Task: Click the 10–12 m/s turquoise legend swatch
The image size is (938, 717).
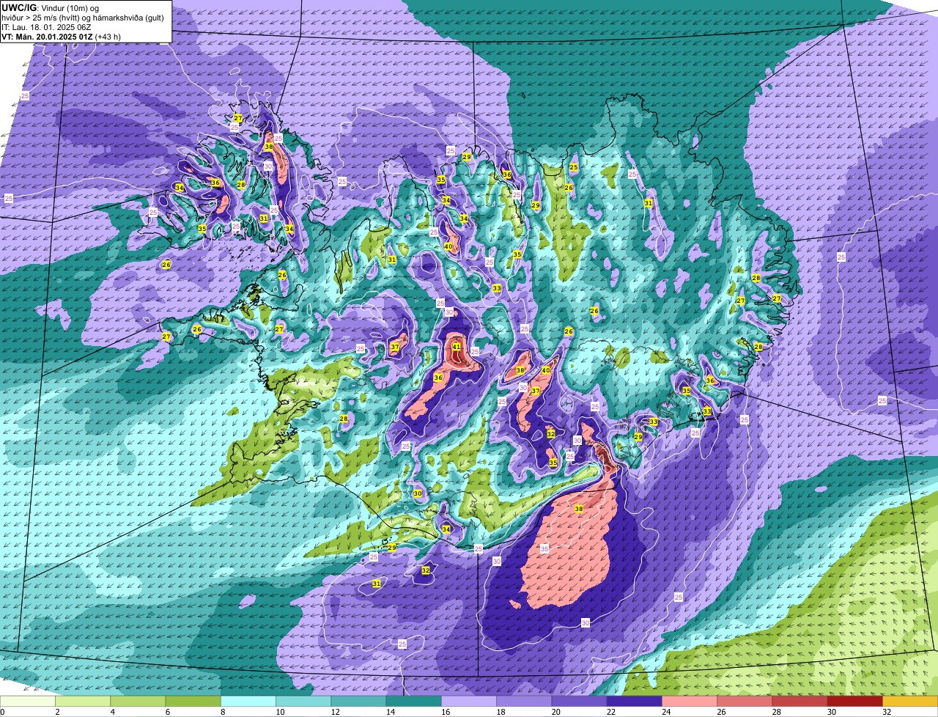Action: (x=303, y=702)
